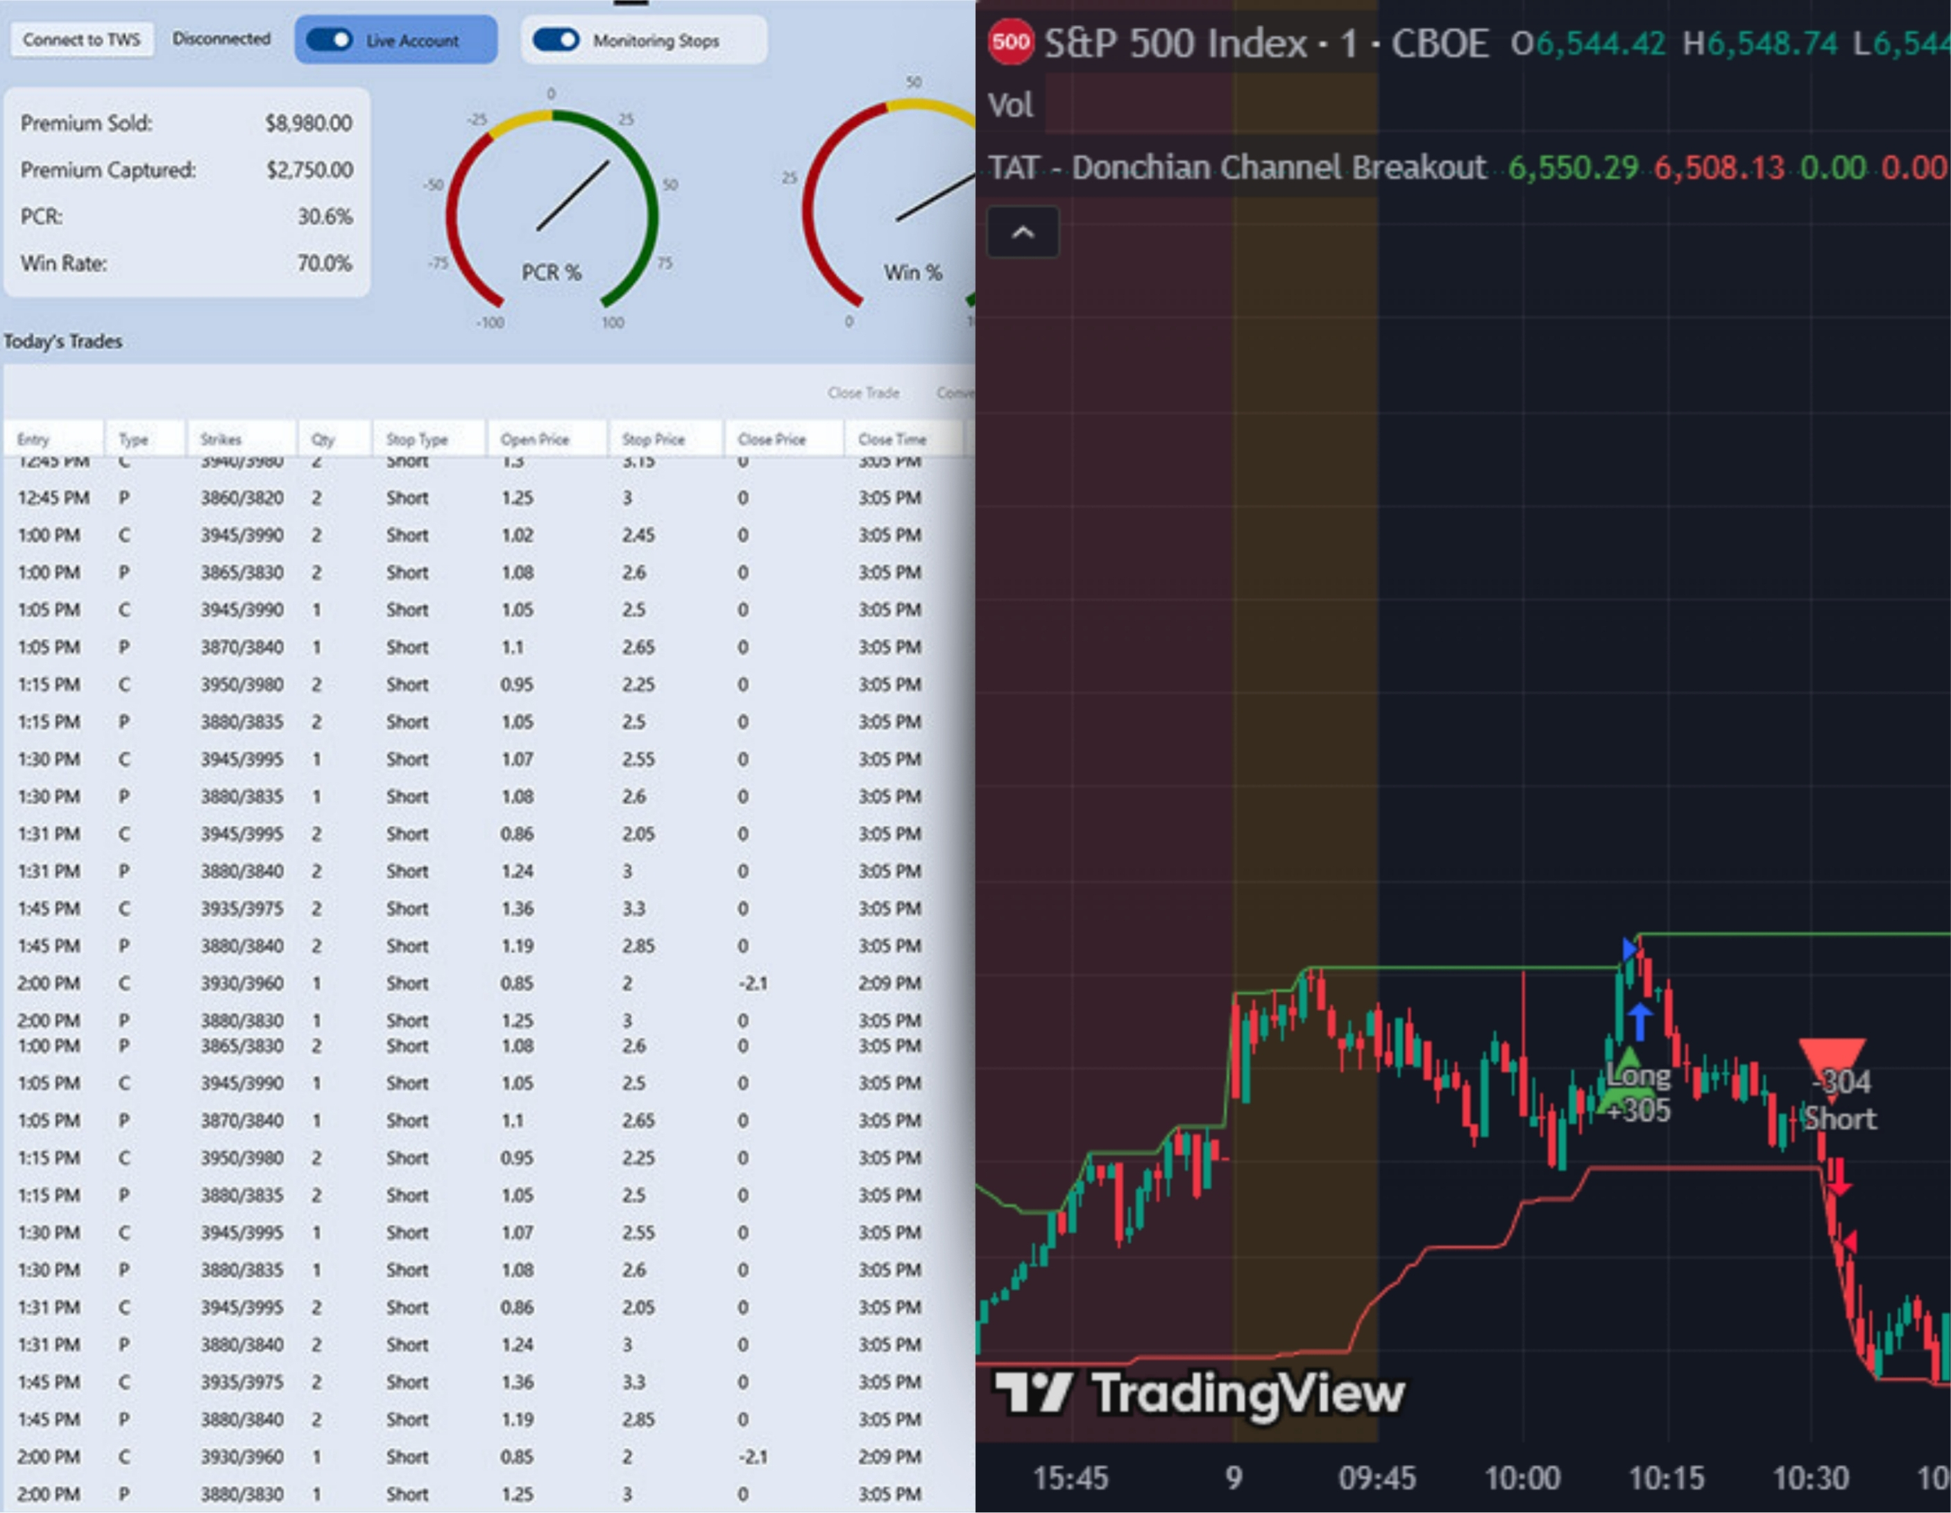
Task: Click the Close Trade button
Action: 863,393
